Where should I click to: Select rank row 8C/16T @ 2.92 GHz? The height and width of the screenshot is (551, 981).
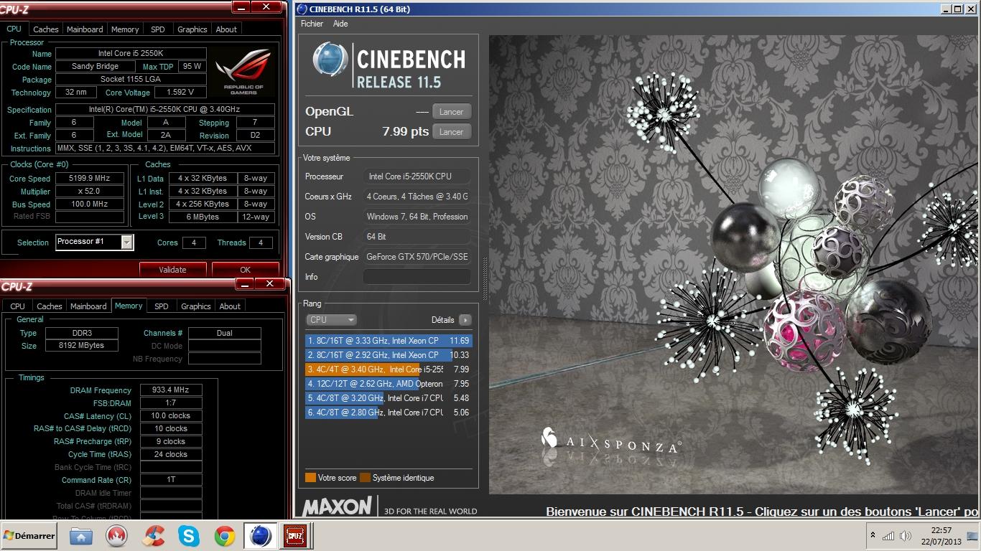click(389, 355)
